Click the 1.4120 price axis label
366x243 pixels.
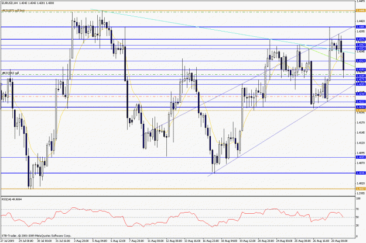(361, 143)
